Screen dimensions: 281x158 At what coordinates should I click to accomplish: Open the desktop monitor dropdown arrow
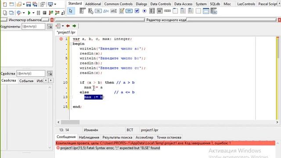55,4
